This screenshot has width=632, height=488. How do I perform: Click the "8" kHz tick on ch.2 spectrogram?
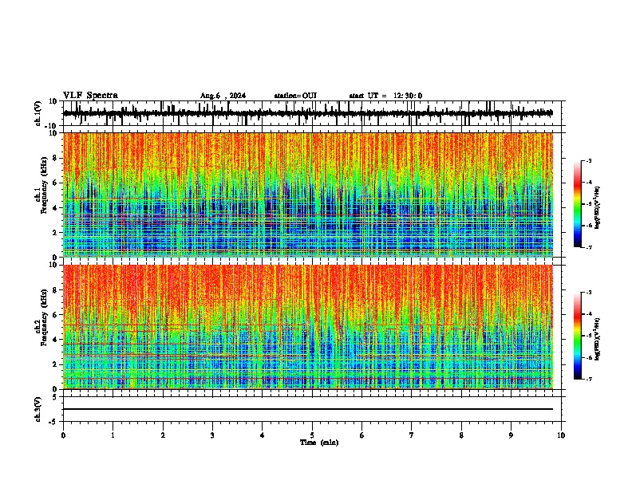pos(56,290)
